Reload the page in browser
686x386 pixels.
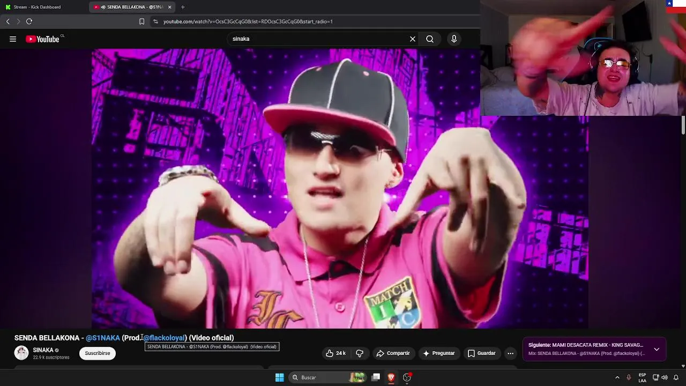tap(29, 21)
